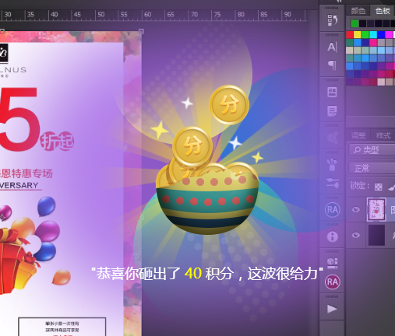Open the Properties panel icon
Screen dimensions: 395x336
(332, 92)
